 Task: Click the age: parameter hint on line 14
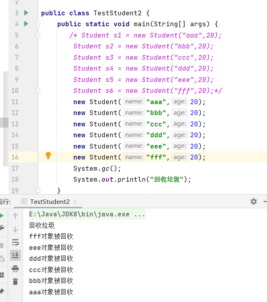pos(180,135)
